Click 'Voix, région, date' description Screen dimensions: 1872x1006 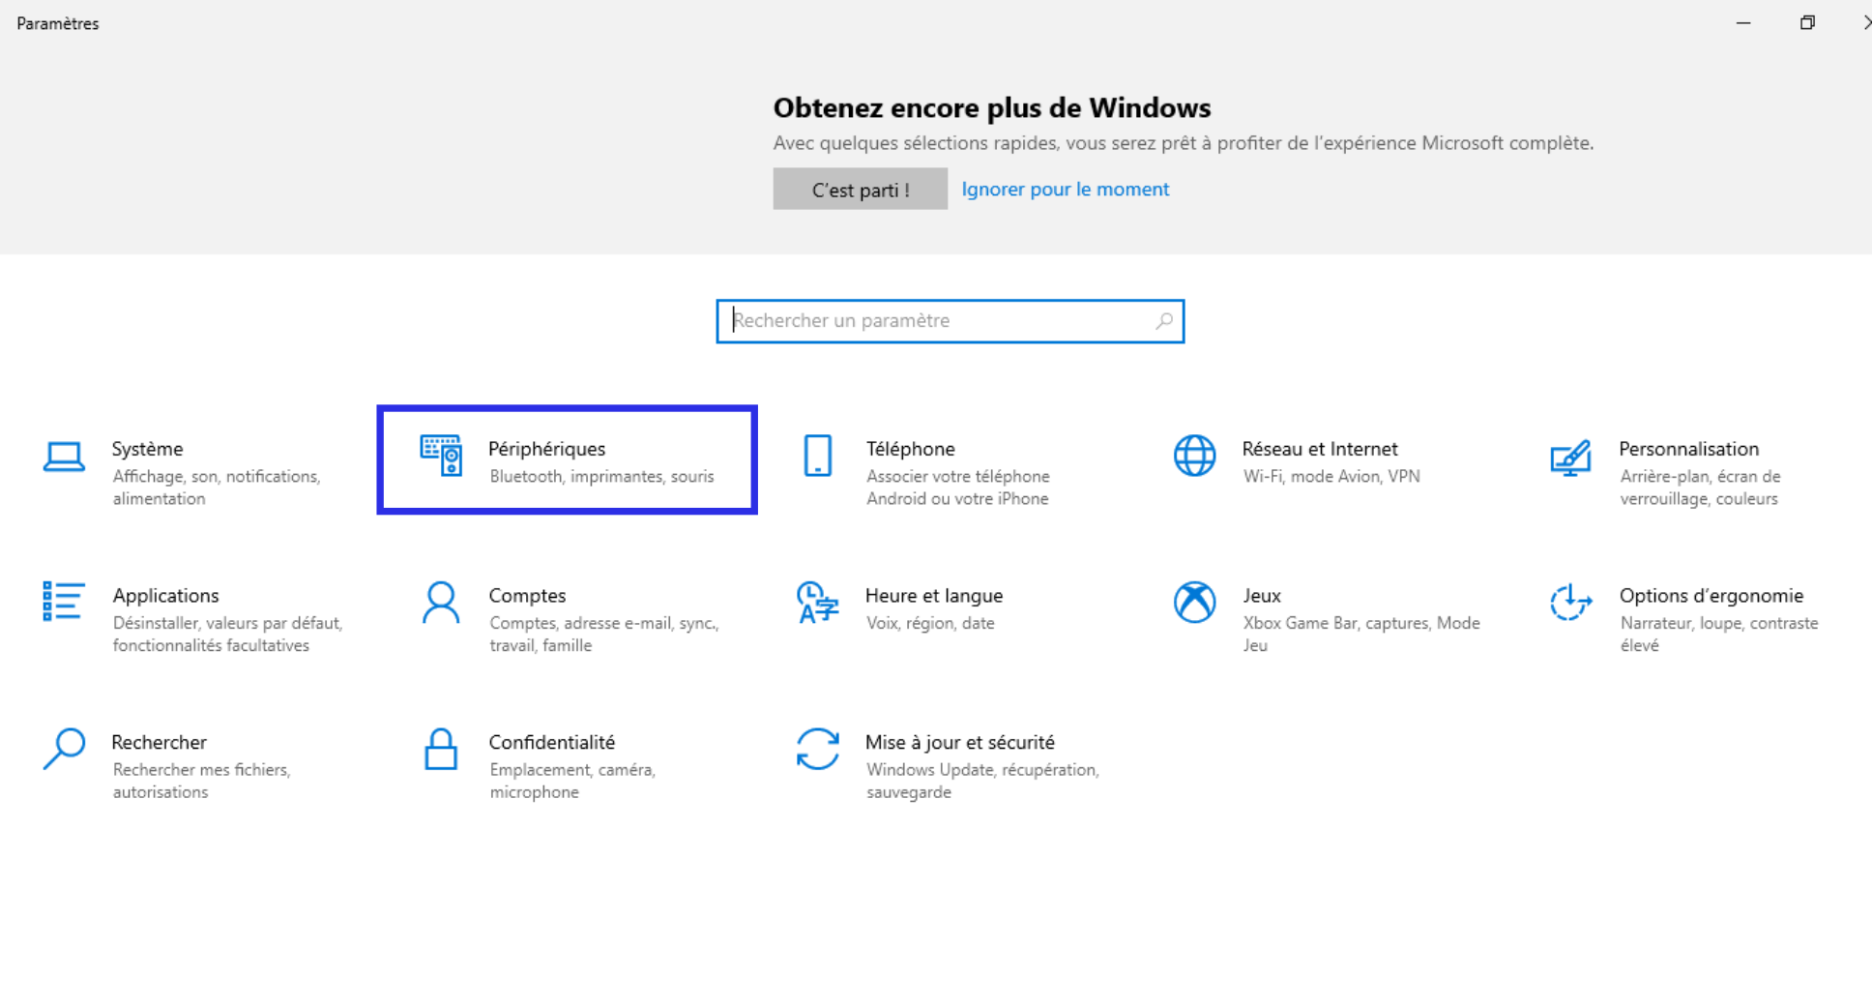point(930,623)
